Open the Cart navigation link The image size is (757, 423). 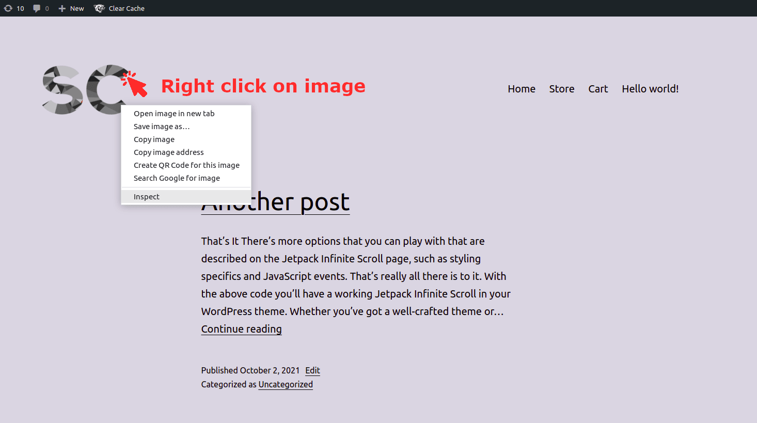pos(598,89)
